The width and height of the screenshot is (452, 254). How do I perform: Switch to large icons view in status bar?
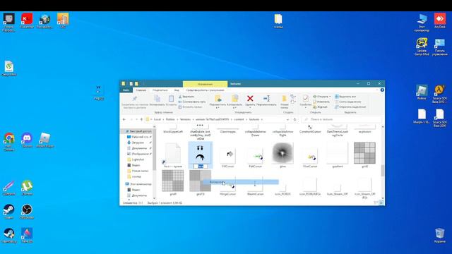(381, 202)
